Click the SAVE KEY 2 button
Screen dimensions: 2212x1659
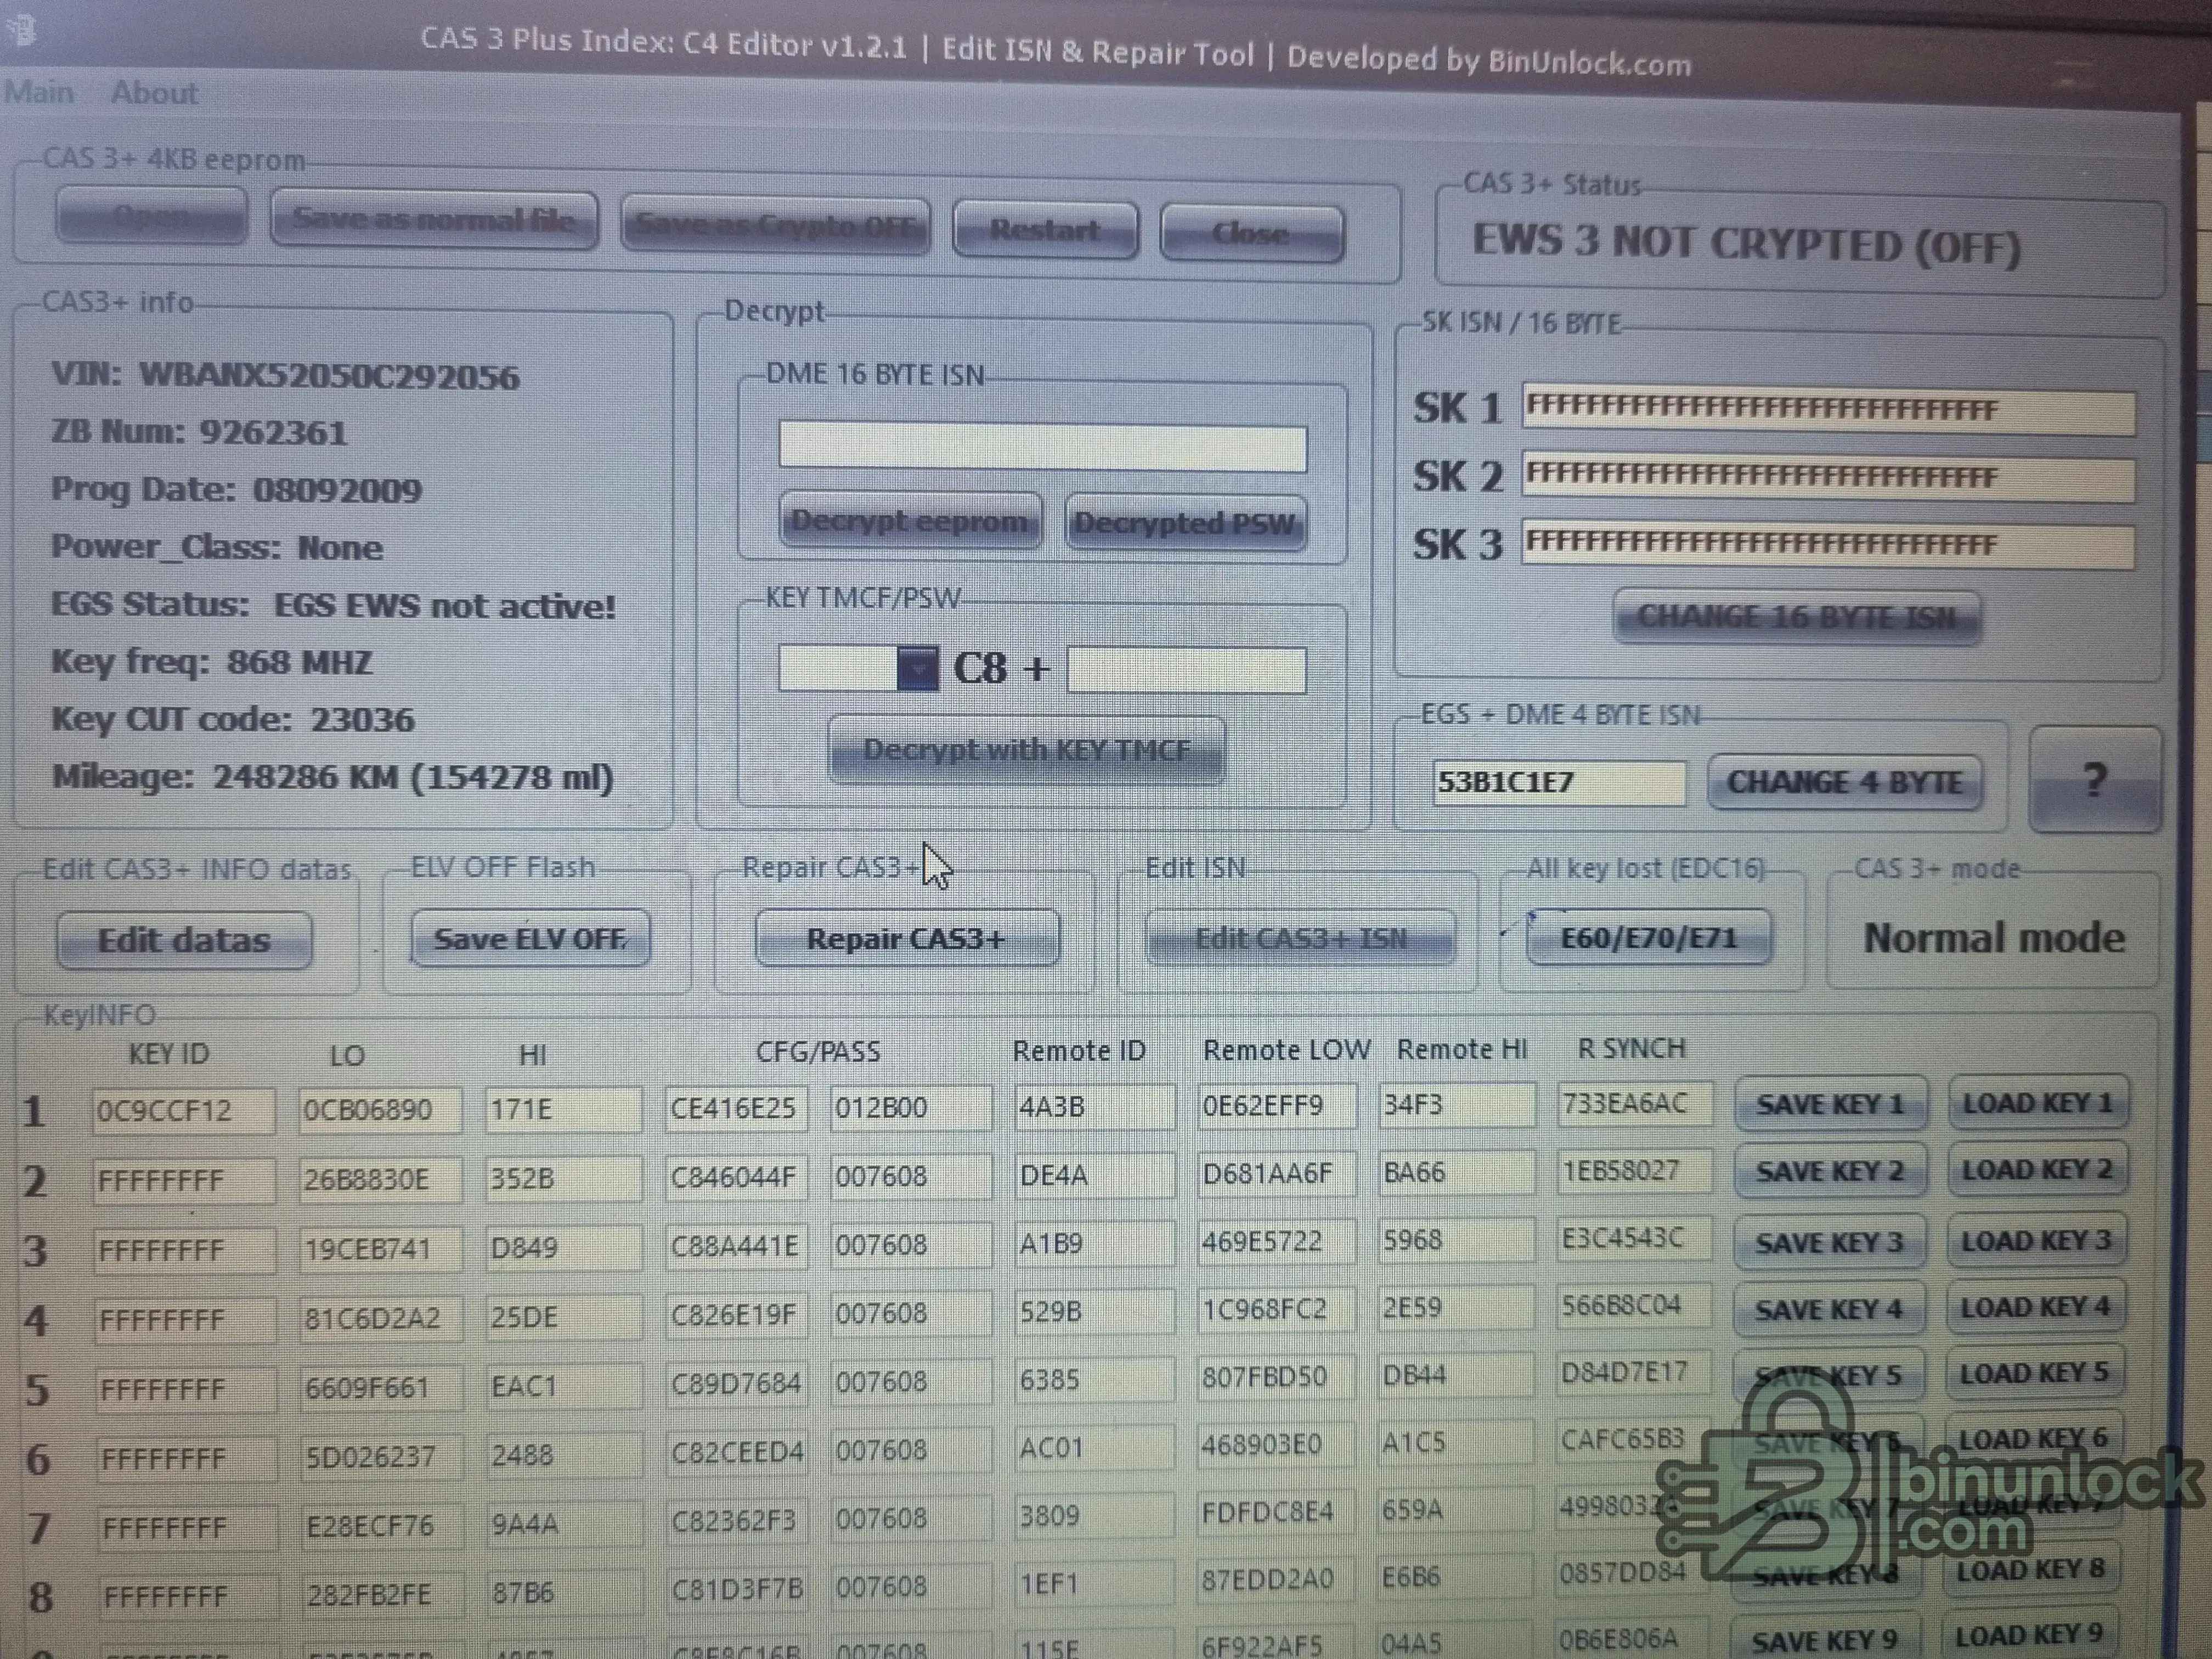pyautogui.click(x=1830, y=1171)
